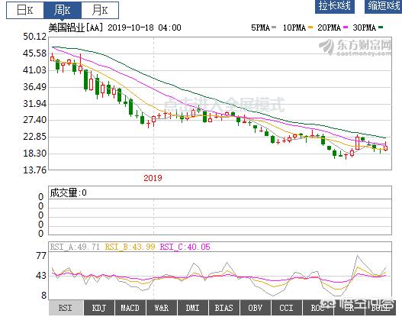Click the 20PMA magenta legend swatch
402x317 pixels.
(x=346, y=27)
